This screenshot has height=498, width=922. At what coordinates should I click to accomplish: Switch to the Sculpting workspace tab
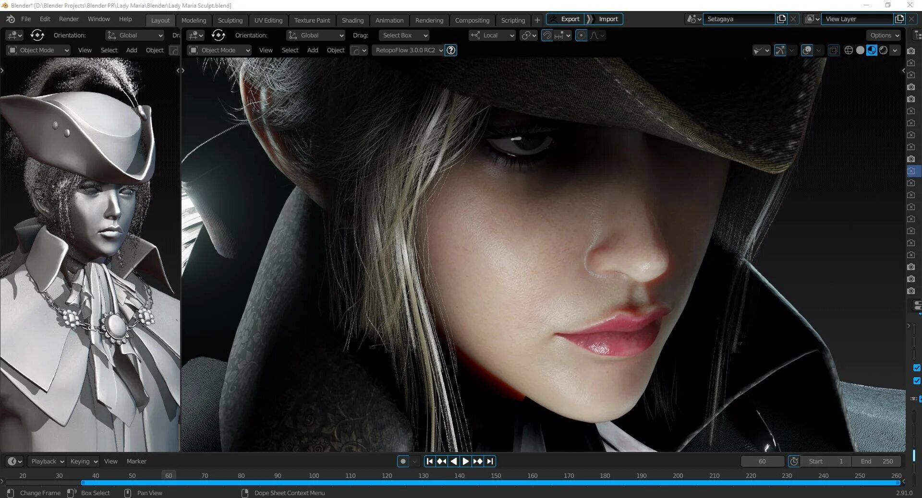(230, 20)
